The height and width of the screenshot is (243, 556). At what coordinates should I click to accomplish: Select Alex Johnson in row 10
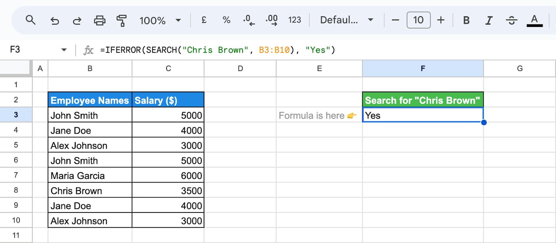click(x=90, y=221)
